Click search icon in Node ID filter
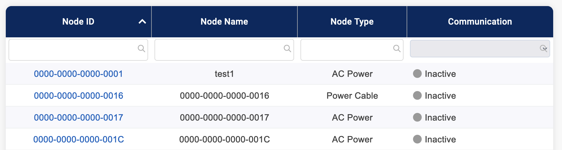Image resolution: width=562 pixels, height=150 pixels. (141, 48)
